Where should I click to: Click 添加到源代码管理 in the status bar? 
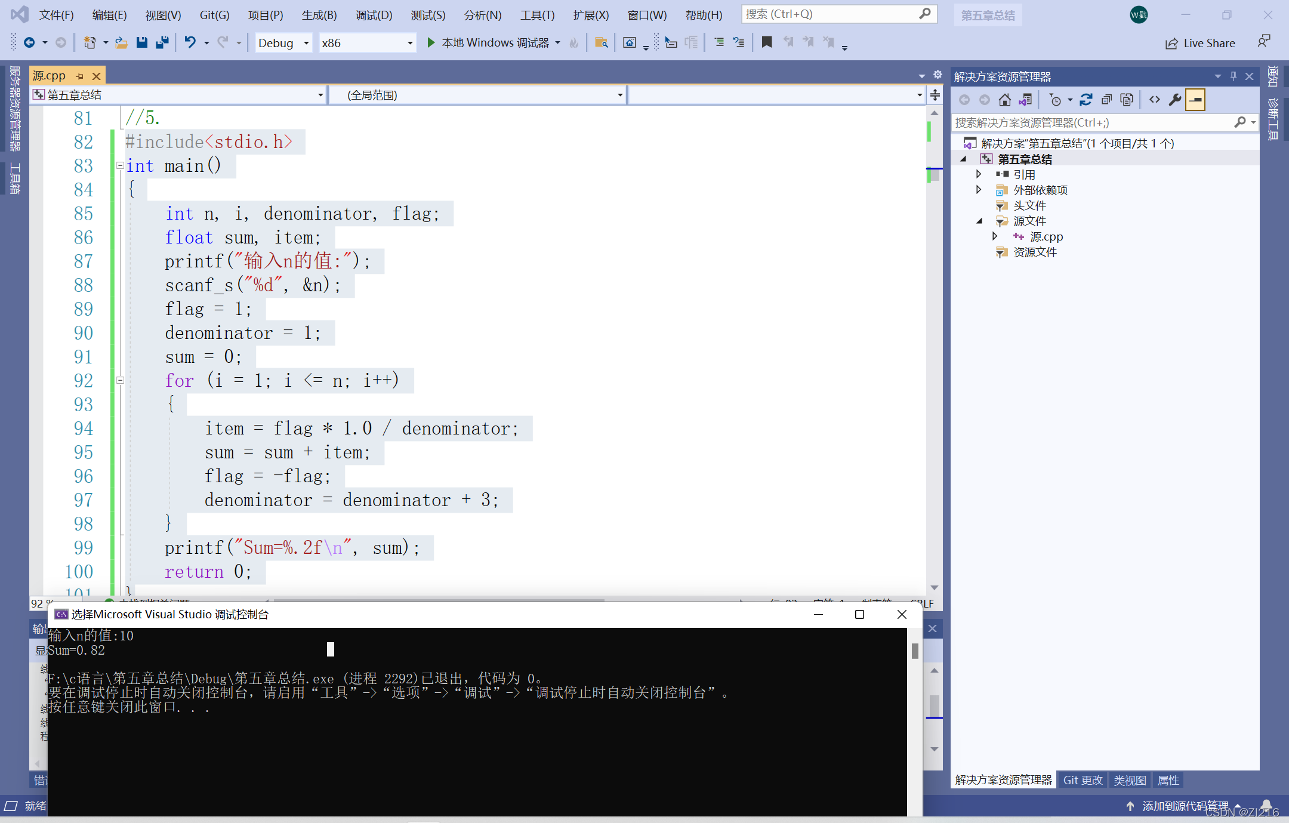click(x=1185, y=806)
